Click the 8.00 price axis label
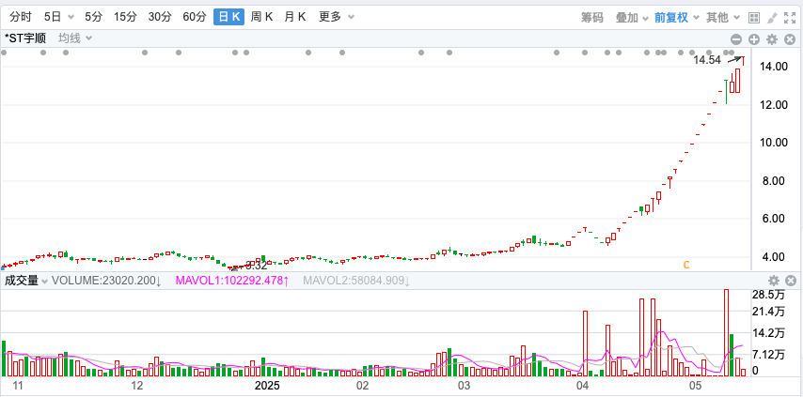The height and width of the screenshot is (397, 803). pyautogui.click(x=775, y=181)
